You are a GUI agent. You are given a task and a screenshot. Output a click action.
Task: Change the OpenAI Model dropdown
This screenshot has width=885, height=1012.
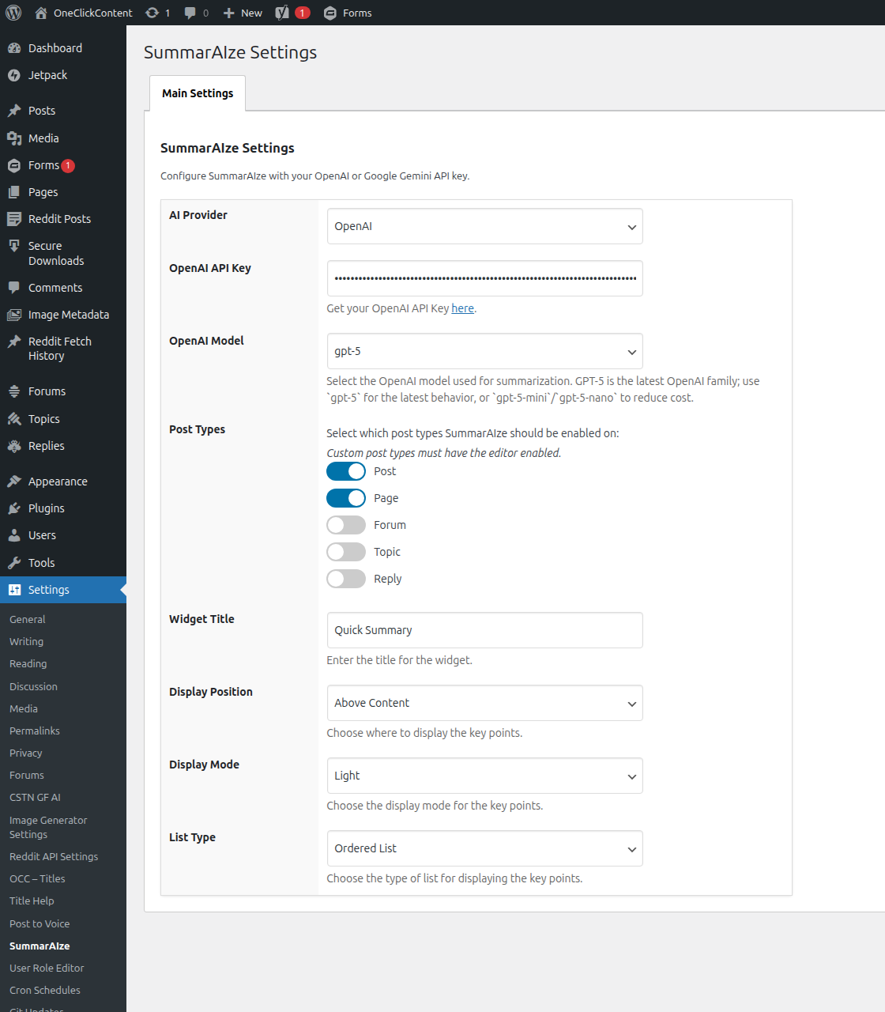pos(484,351)
